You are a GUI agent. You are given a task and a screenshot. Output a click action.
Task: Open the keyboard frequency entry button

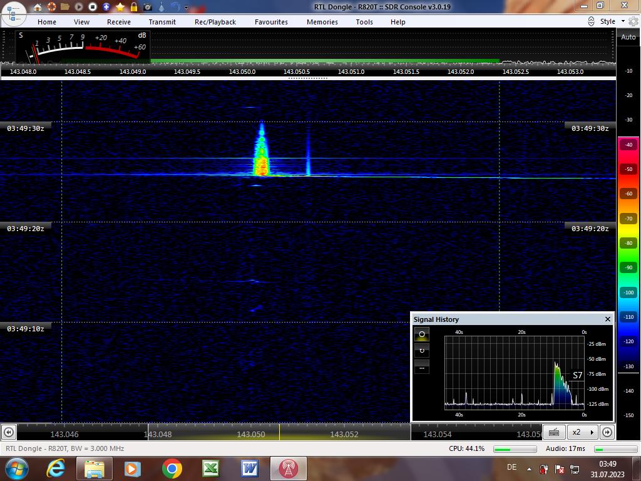tap(554, 432)
